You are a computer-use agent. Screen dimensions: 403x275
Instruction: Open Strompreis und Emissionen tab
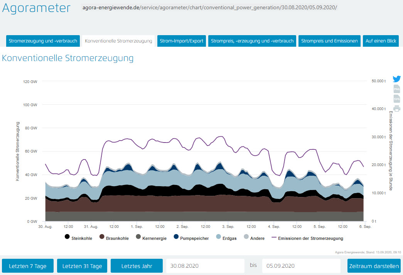pos(329,41)
